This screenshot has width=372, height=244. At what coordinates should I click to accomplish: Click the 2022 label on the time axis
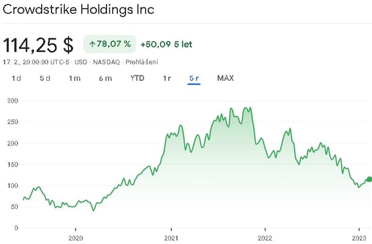tap(265, 237)
